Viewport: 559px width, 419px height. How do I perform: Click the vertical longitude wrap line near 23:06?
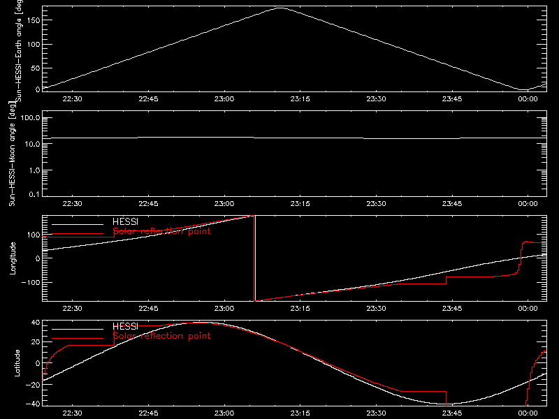(255, 258)
